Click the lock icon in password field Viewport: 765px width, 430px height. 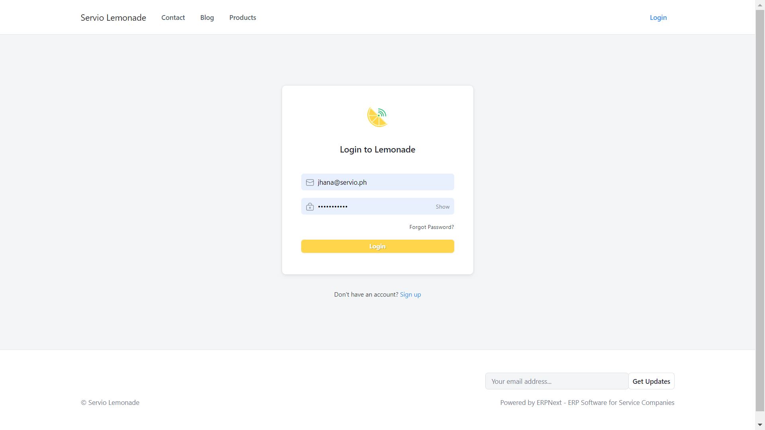(310, 207)
